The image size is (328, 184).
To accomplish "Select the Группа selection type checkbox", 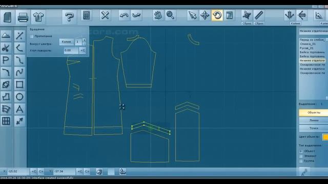I will click(301, 161).
